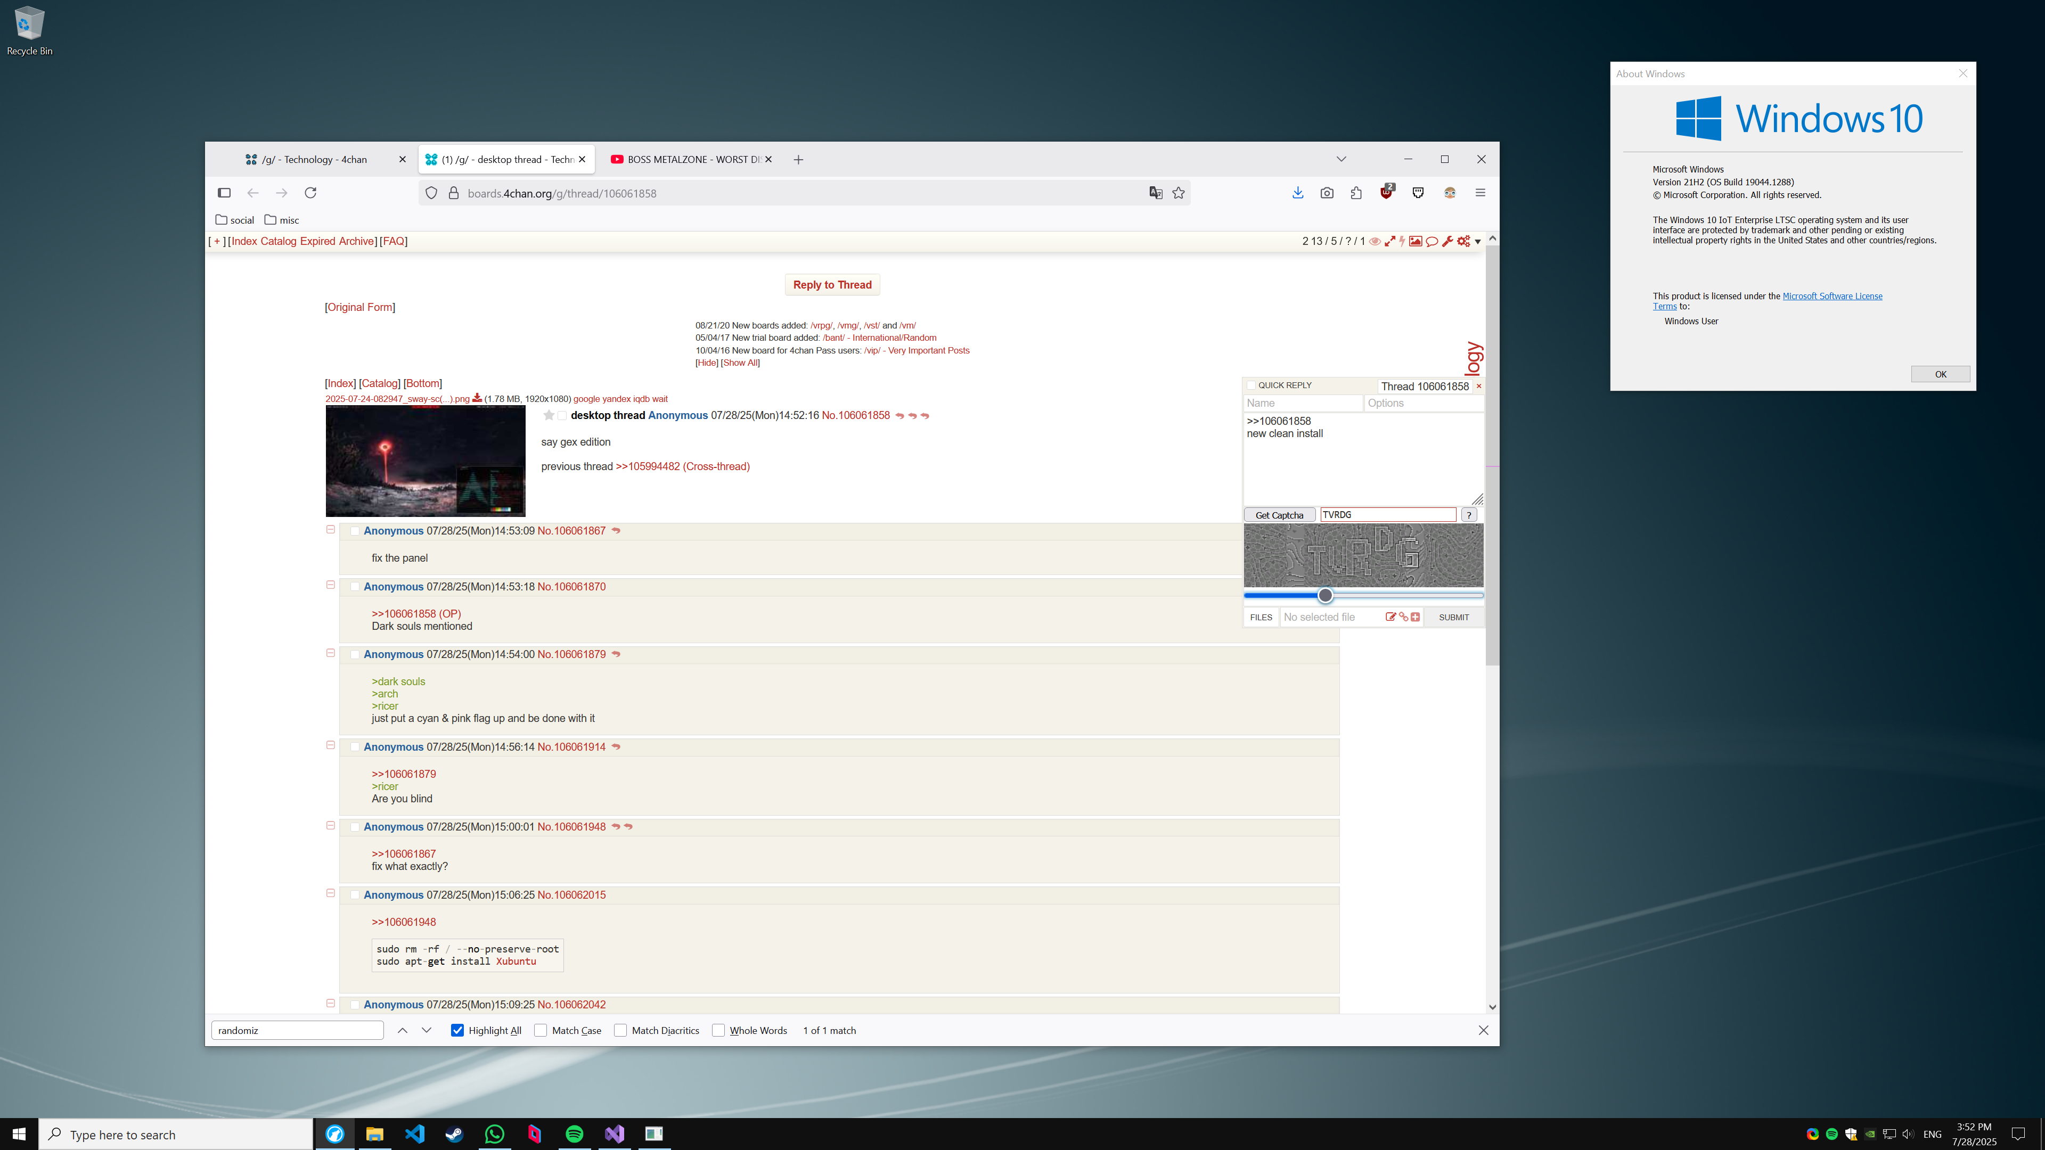2045x1150 pixels.
Task: Open the misc bookmarks folder
Action: pyautogui.click(x=282, y=220)
